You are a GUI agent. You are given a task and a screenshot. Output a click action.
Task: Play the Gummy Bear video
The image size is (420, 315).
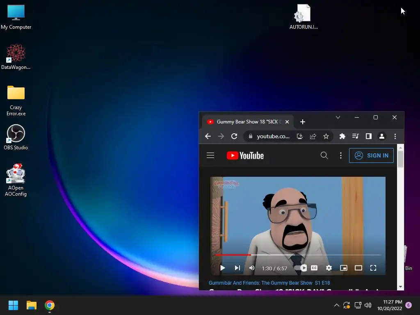click(222, 268)
